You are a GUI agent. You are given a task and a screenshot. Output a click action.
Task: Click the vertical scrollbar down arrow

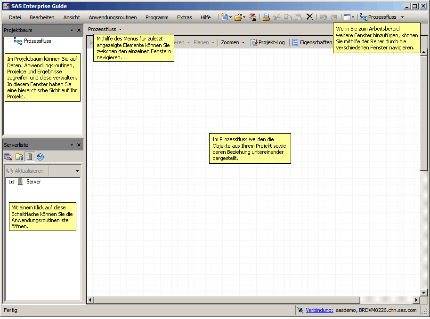424,293
